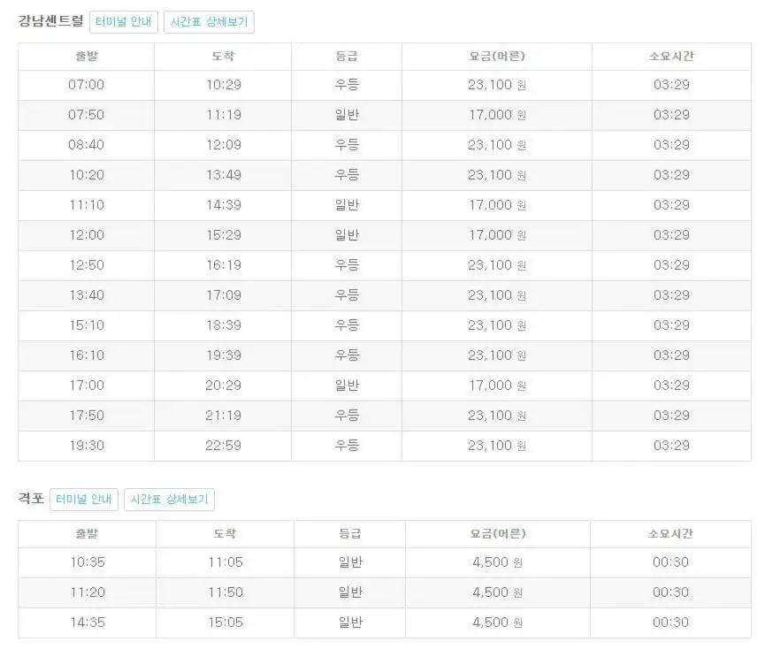Click the 11:19 arrival time
Screen dimensions: 765x657
(x=224, y=115)
